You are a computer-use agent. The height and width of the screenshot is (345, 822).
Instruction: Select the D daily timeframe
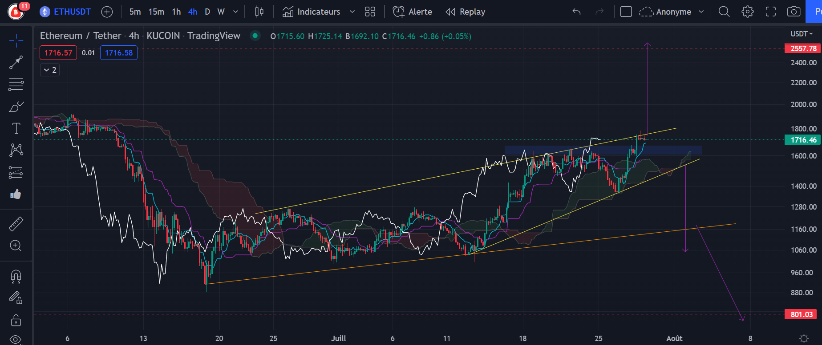click(x=207, y=12)
